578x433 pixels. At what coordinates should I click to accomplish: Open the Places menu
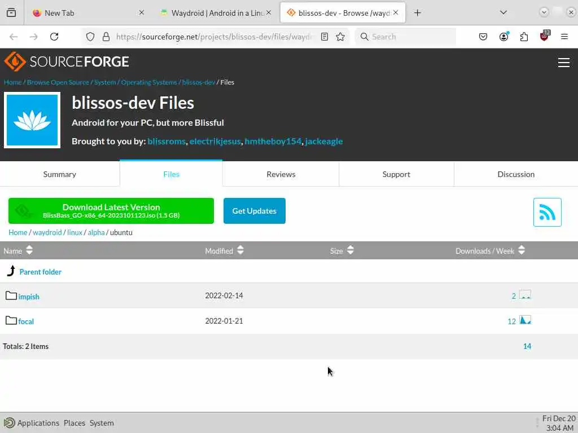pyautogui.click(x=74, y=423)
